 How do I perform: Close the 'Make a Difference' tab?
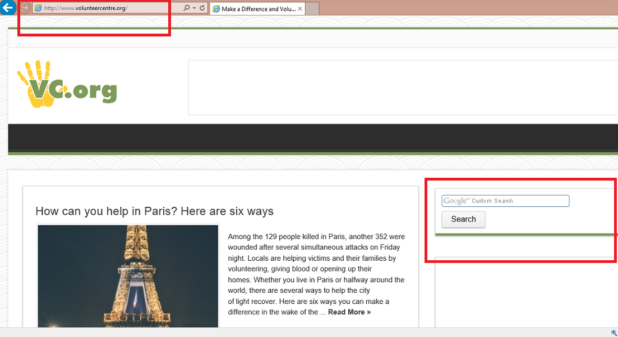(x=300, y=9)
